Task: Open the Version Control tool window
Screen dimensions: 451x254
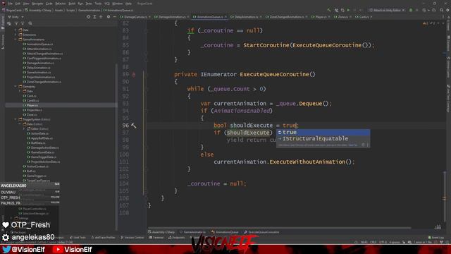Action: coord(132,238)
